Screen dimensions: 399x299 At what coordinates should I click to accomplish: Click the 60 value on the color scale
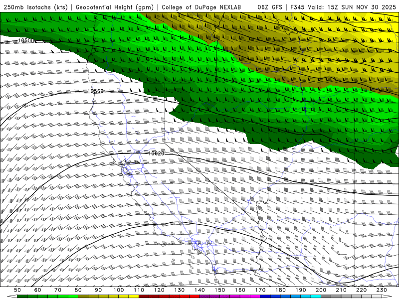tap(37, 290)
